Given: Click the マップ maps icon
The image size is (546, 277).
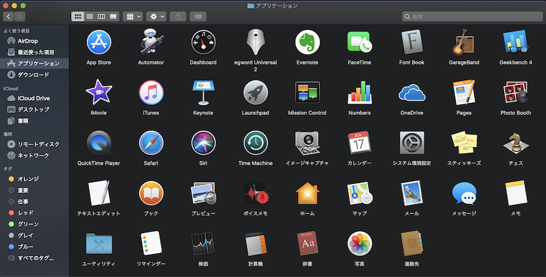Looking at the screenshot, I should click(x=359, y=193).
